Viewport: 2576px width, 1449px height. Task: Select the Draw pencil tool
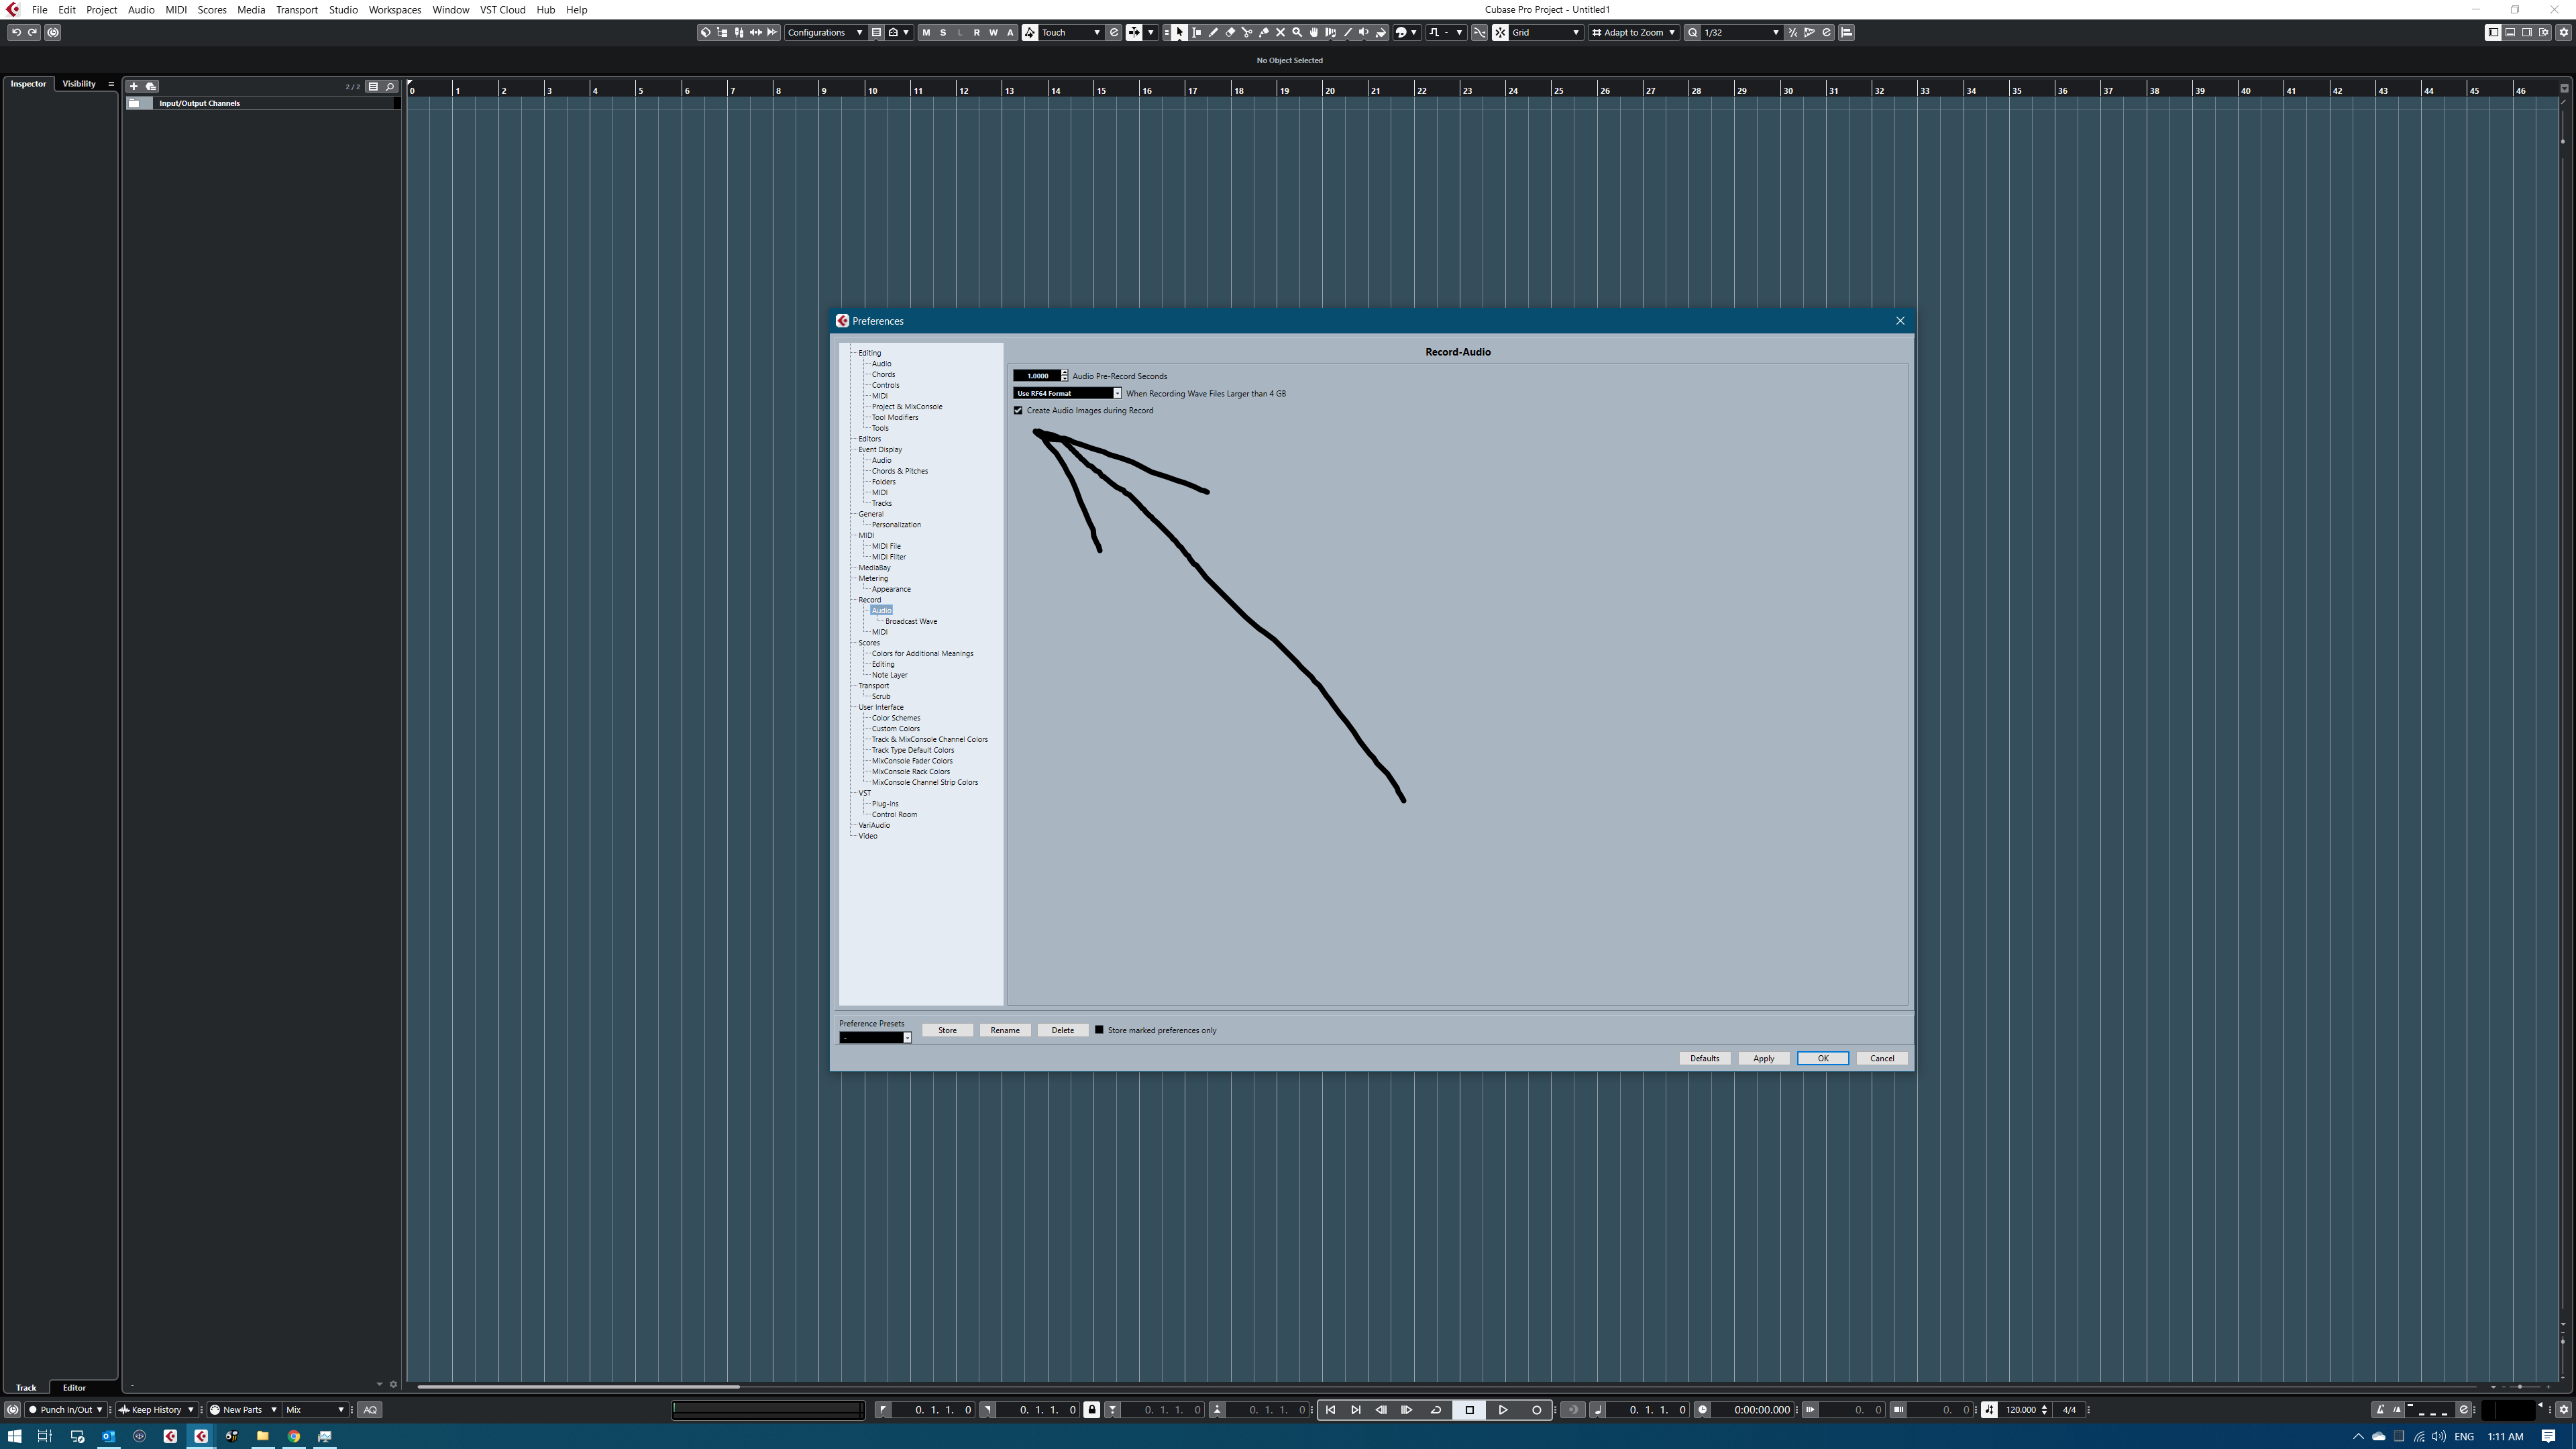click(x=1213, y=33)
